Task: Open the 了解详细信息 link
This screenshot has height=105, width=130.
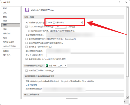Action: 31,85
